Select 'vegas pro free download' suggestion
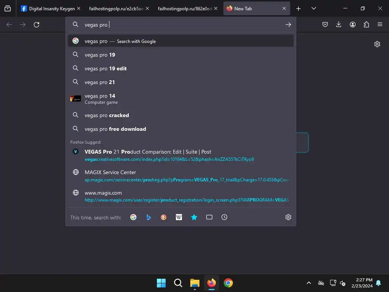This screenshot has height=292, width=389. (x=180, y=129)
